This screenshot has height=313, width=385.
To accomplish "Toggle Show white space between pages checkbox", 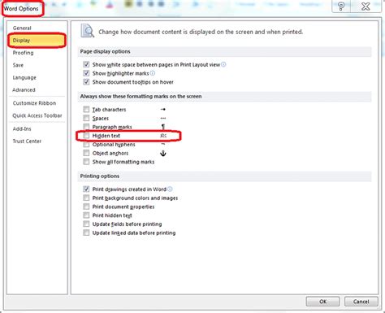I will tap(86, 64).
